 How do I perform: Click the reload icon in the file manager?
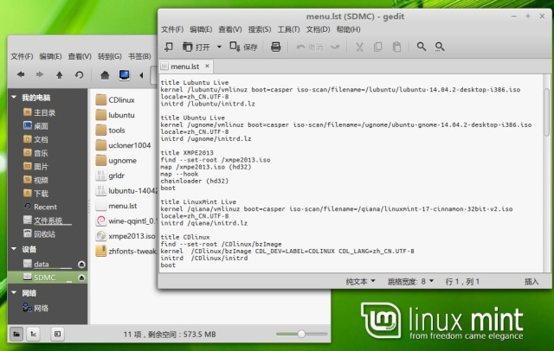click(79, 74)
